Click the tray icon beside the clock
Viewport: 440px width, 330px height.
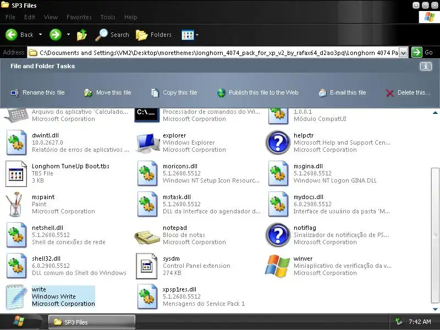point(398,322)
